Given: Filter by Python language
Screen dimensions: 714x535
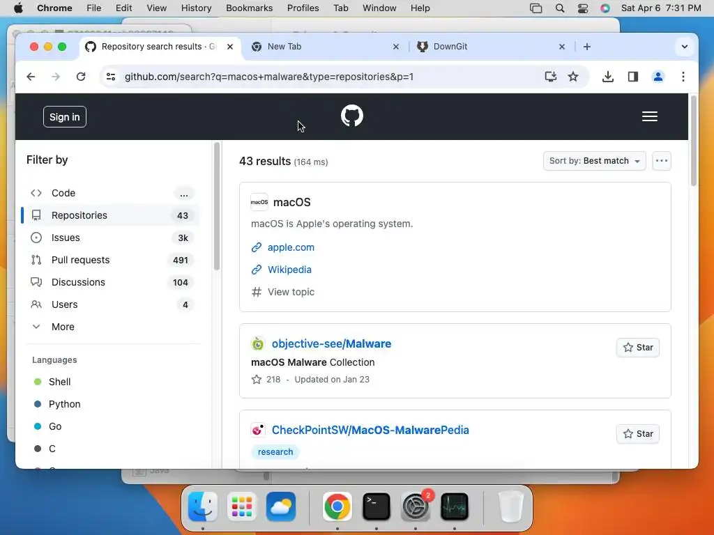Looking at the screenshot, I should coord(57,404).
